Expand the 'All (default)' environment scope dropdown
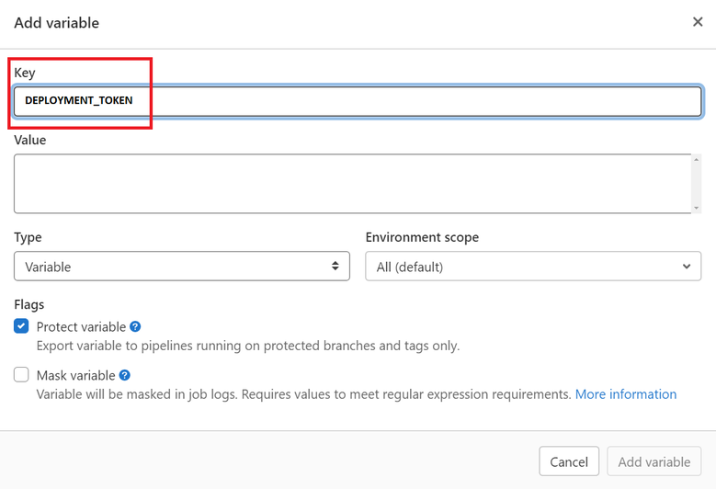The height and width of the screenshot is (489, 716). click(x=533, y=267)
